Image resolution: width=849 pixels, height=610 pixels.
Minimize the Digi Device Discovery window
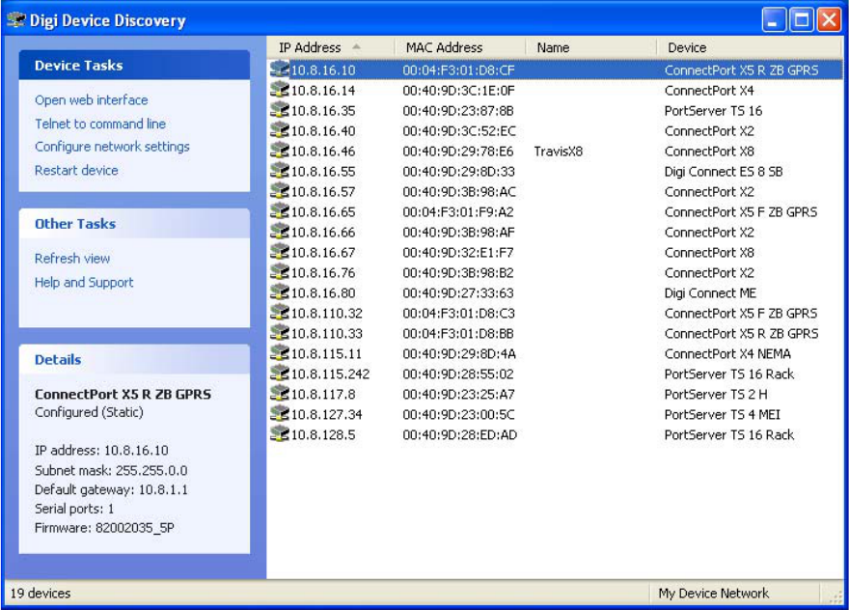(774, 20)
